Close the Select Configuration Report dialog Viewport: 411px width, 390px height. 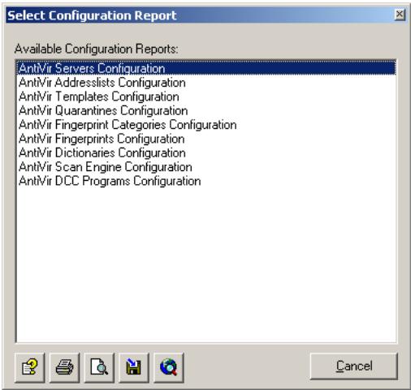[400, 15]
